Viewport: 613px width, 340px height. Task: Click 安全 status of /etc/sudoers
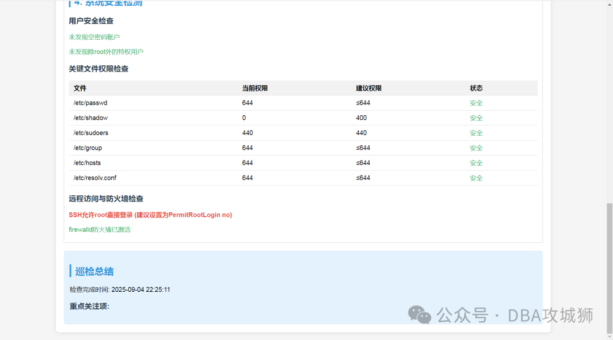(476, 133)
